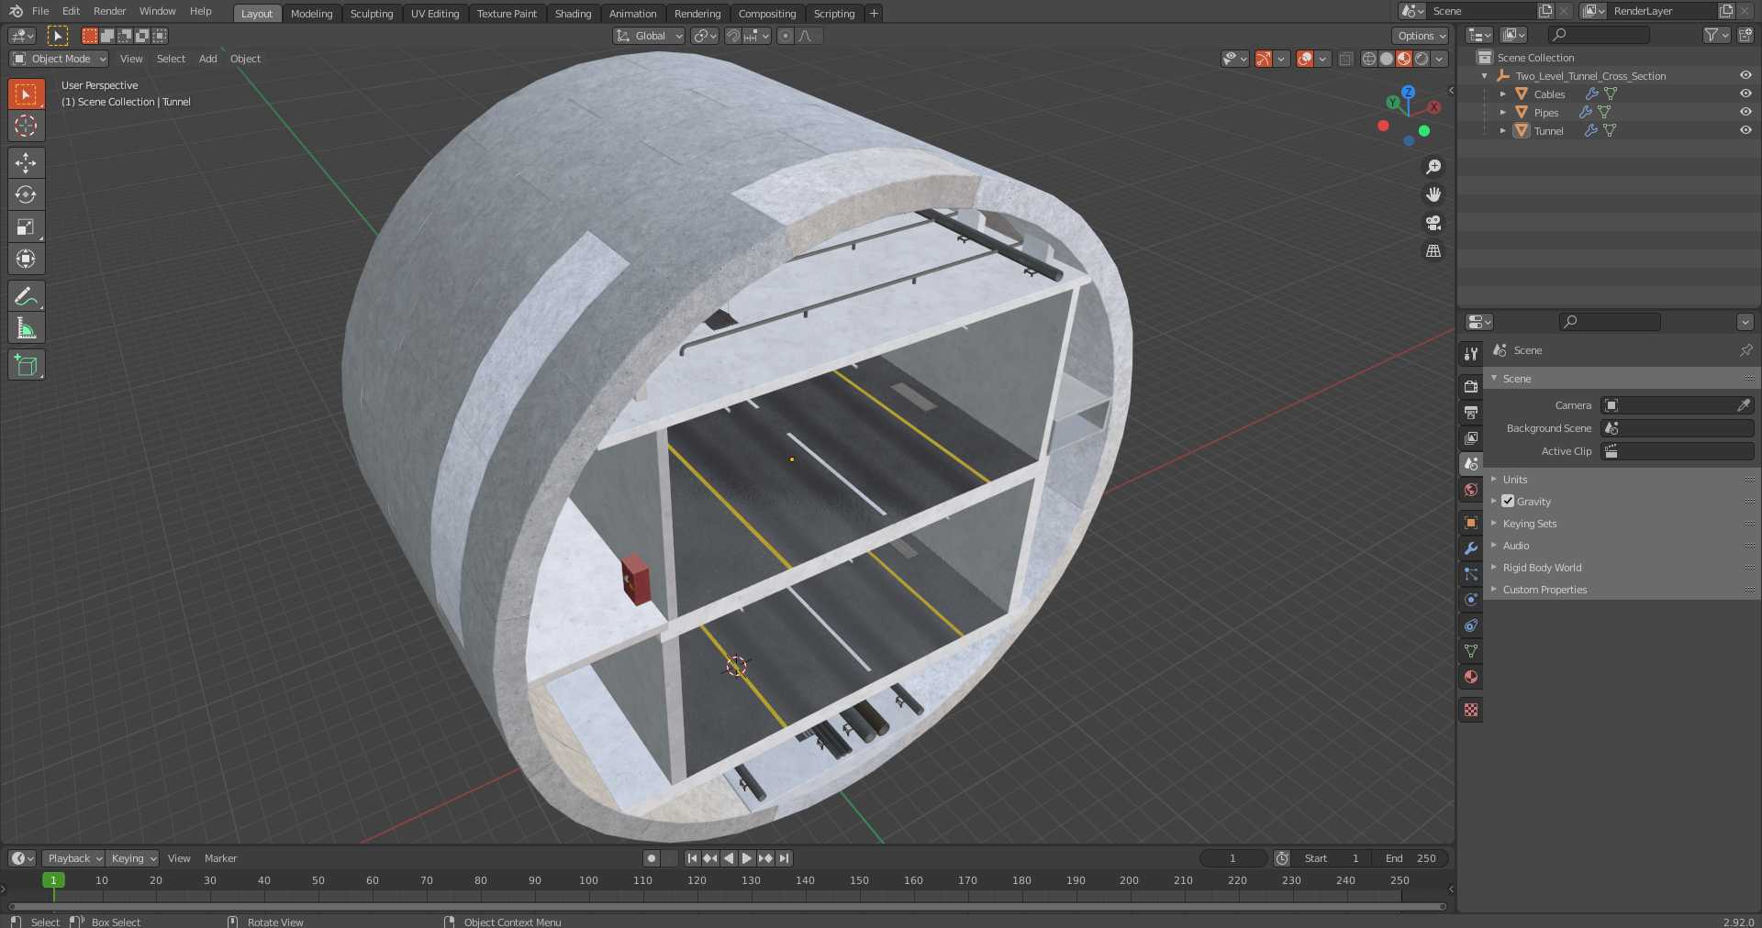Select the Cursor tool in left toolbar

(26, 126)
